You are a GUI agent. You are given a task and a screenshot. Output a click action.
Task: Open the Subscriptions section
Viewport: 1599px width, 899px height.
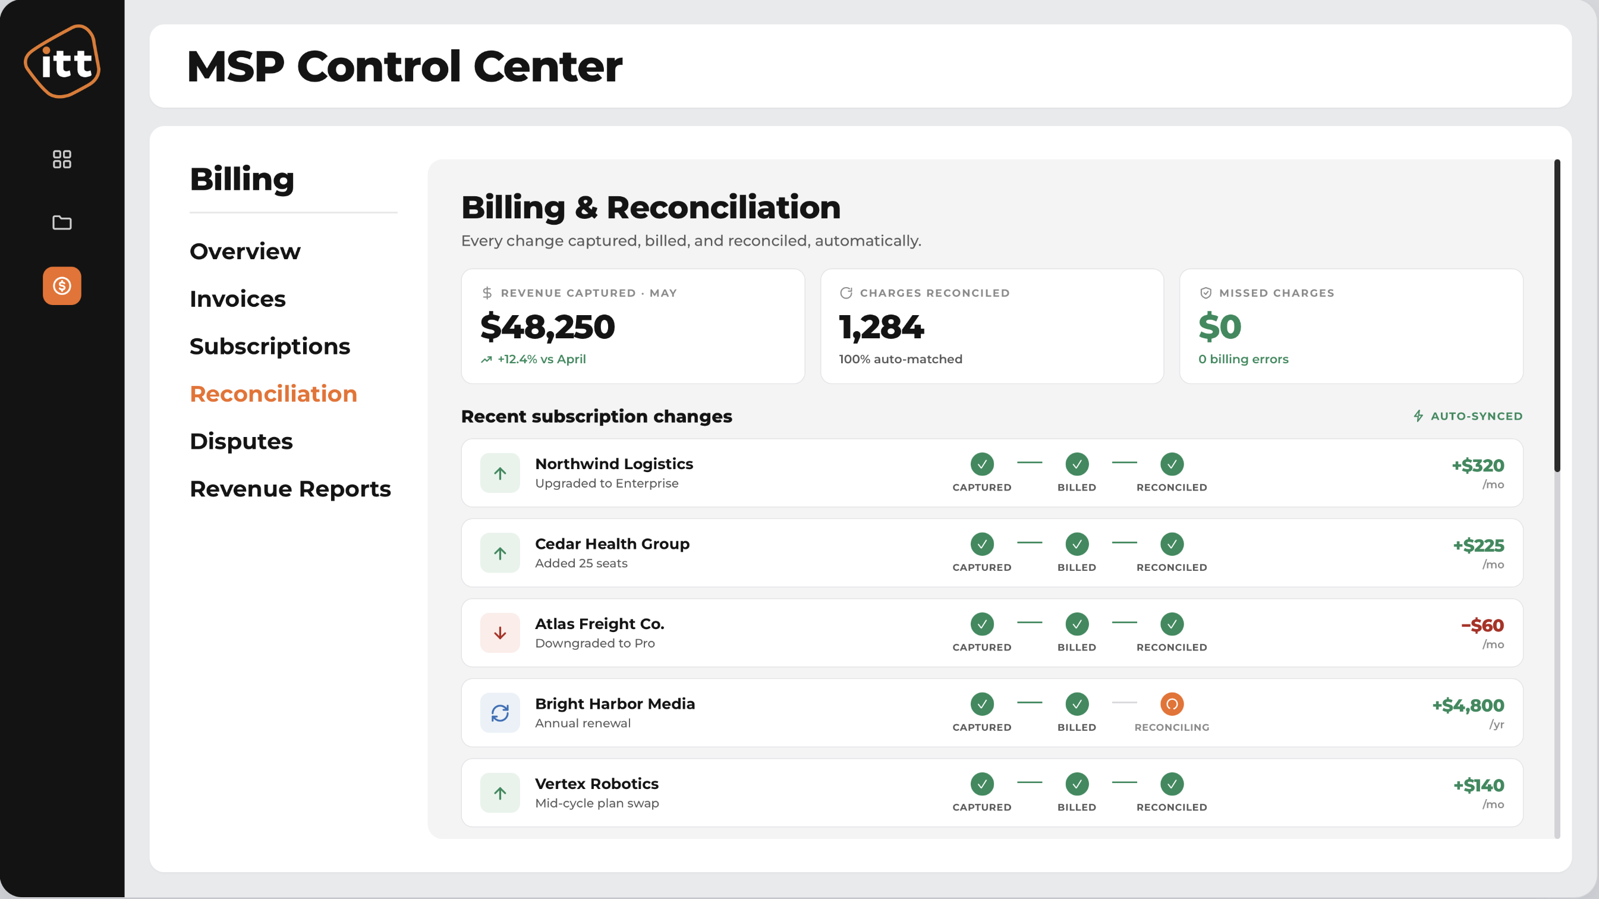coord(270,347)
